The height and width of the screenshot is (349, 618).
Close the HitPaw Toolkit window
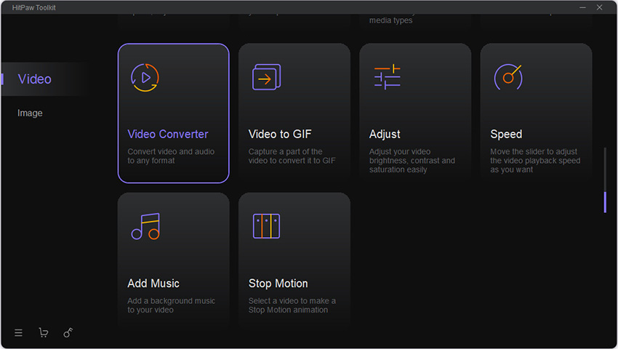coord(600,7)
